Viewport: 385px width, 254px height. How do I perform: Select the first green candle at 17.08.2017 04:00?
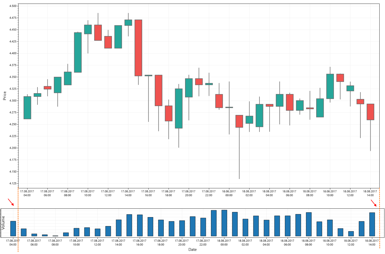point(27,108)
